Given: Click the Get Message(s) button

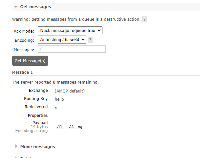Looking at the screenshot, I should tap(30, 61).
